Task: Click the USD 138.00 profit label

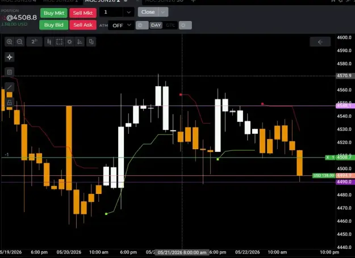Action: (x=324, y=176)
